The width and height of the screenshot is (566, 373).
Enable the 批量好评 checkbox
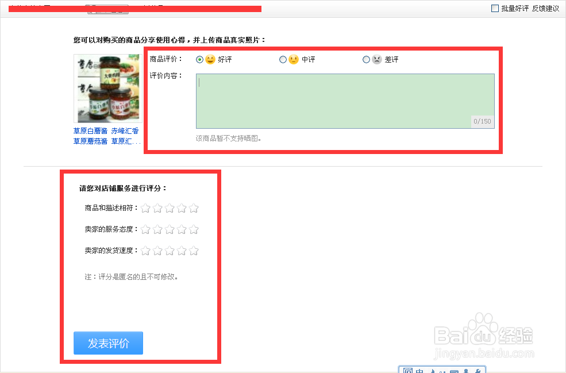(495, 7)
